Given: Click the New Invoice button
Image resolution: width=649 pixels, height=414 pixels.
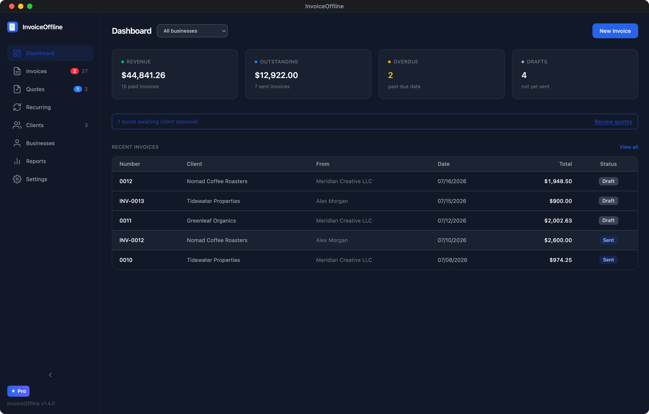Looking at the screenshot, I should (615, 31).
